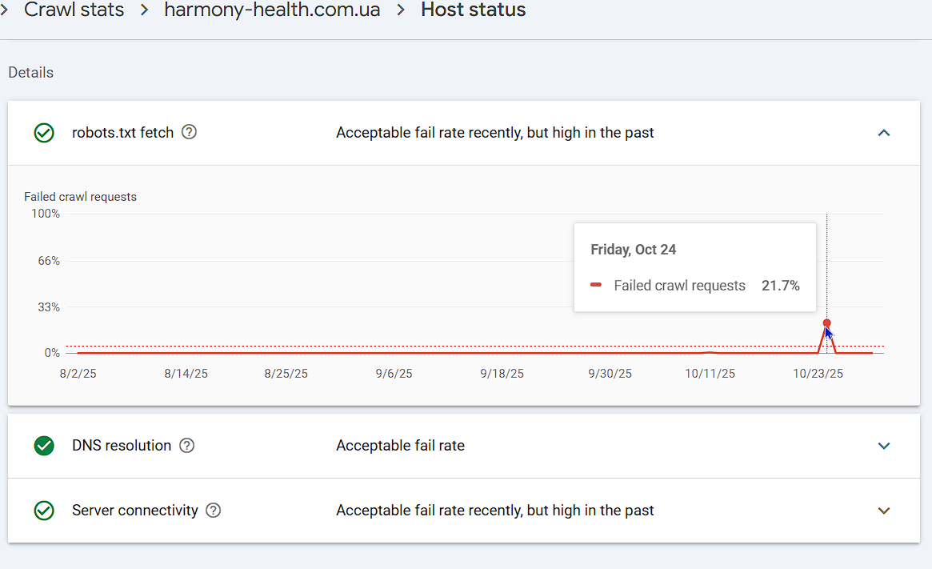932x569 pixels.
Task: Click robots.txt fetch green checkmark icon
Action: click(44, 133)
